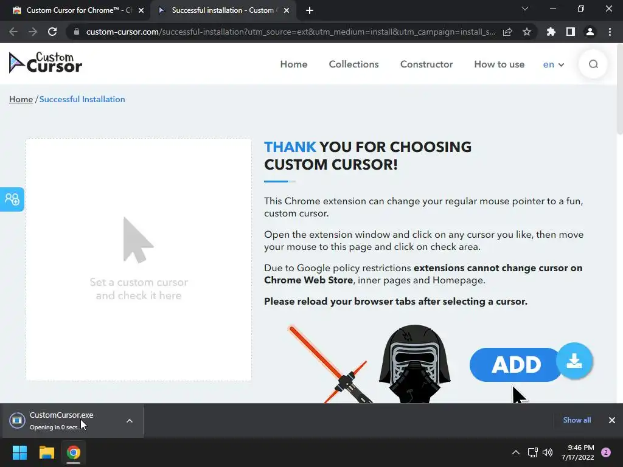
Task: Share this page icon
Action: (x=507, y=32)
